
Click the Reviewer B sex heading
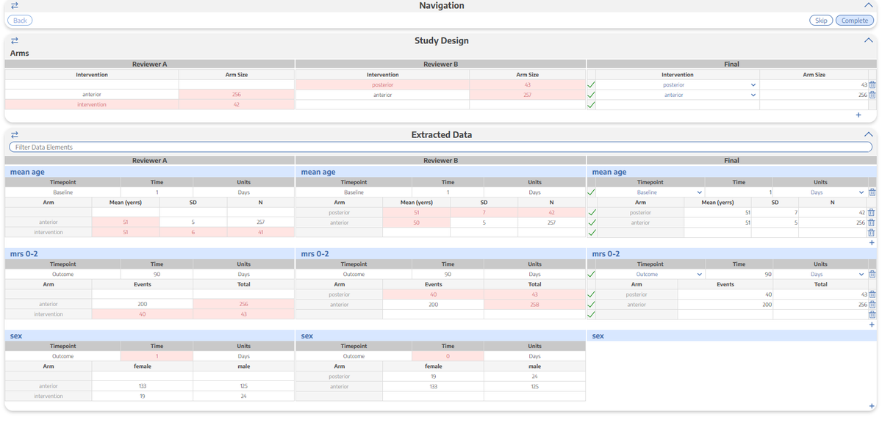coord(307,336)
